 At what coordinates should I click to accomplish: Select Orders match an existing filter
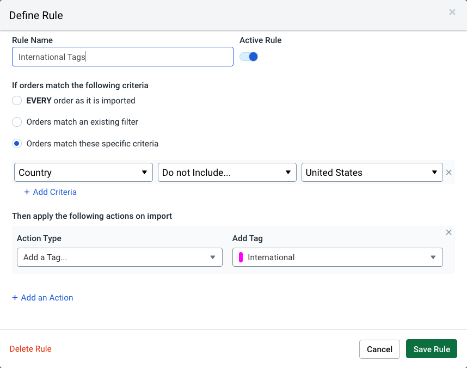coord(16,122)
